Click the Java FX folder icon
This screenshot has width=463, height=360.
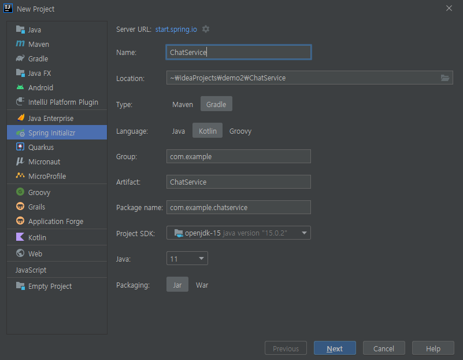pyautogui.click(x=20, y=73)
